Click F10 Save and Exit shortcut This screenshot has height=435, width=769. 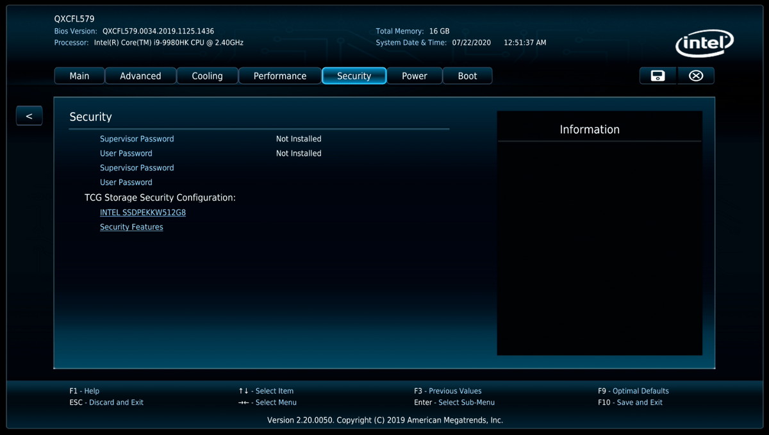point(630,402)
